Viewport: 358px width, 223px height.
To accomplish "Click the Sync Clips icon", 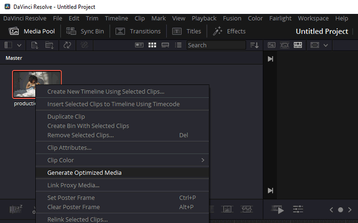I will pyautogui.click(x=67, y=45).
